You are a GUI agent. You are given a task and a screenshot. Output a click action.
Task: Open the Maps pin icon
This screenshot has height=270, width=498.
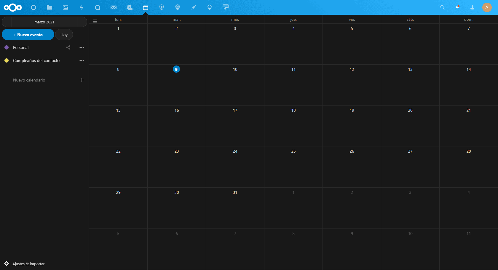click(210, 7)
